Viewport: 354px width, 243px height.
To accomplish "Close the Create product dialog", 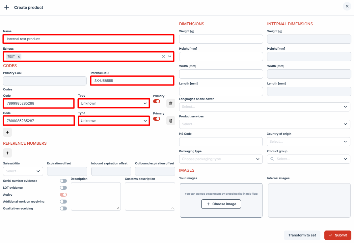I will [x=347, y=6].
